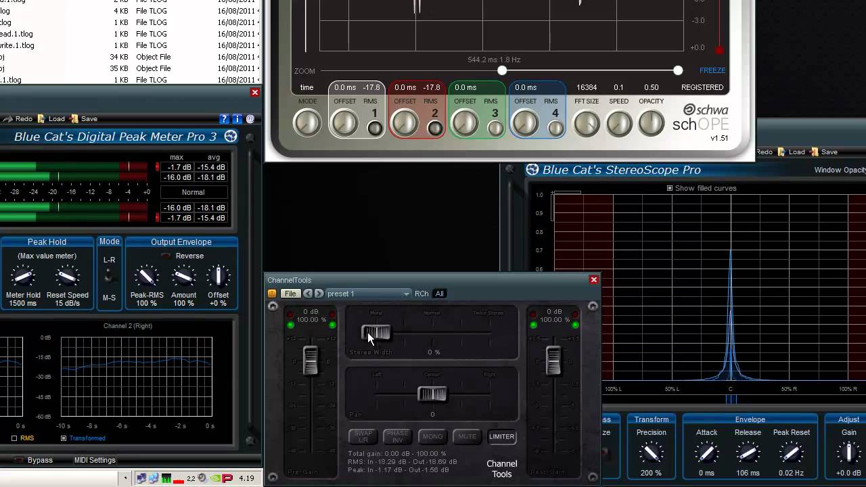866x487 pixels.
Task: Go to previous preset in ChannelTools
Action: (308, 294)
